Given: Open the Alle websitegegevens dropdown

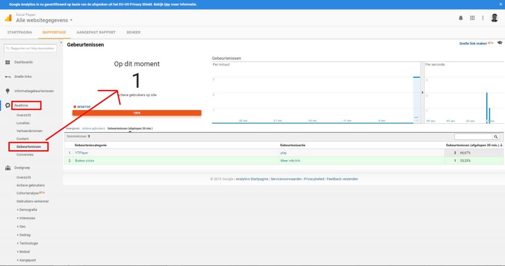Looking at the screenshot, I should (x=44, y=20).
